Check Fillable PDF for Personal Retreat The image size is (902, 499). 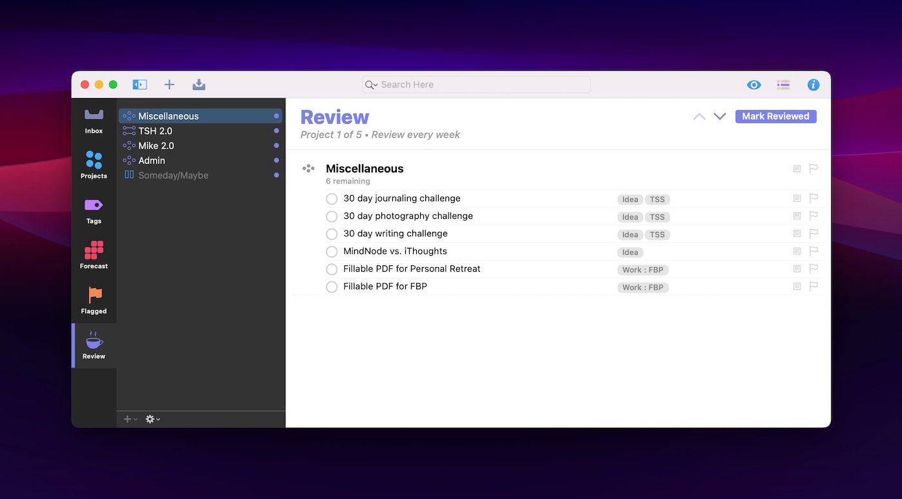click(332, 269)
